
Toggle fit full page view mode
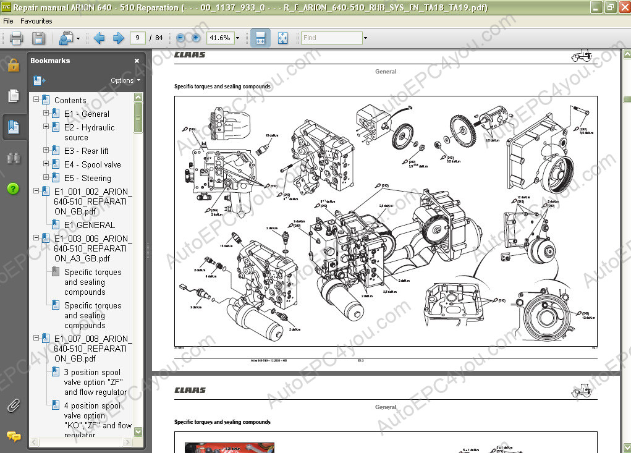pos(283,38)
